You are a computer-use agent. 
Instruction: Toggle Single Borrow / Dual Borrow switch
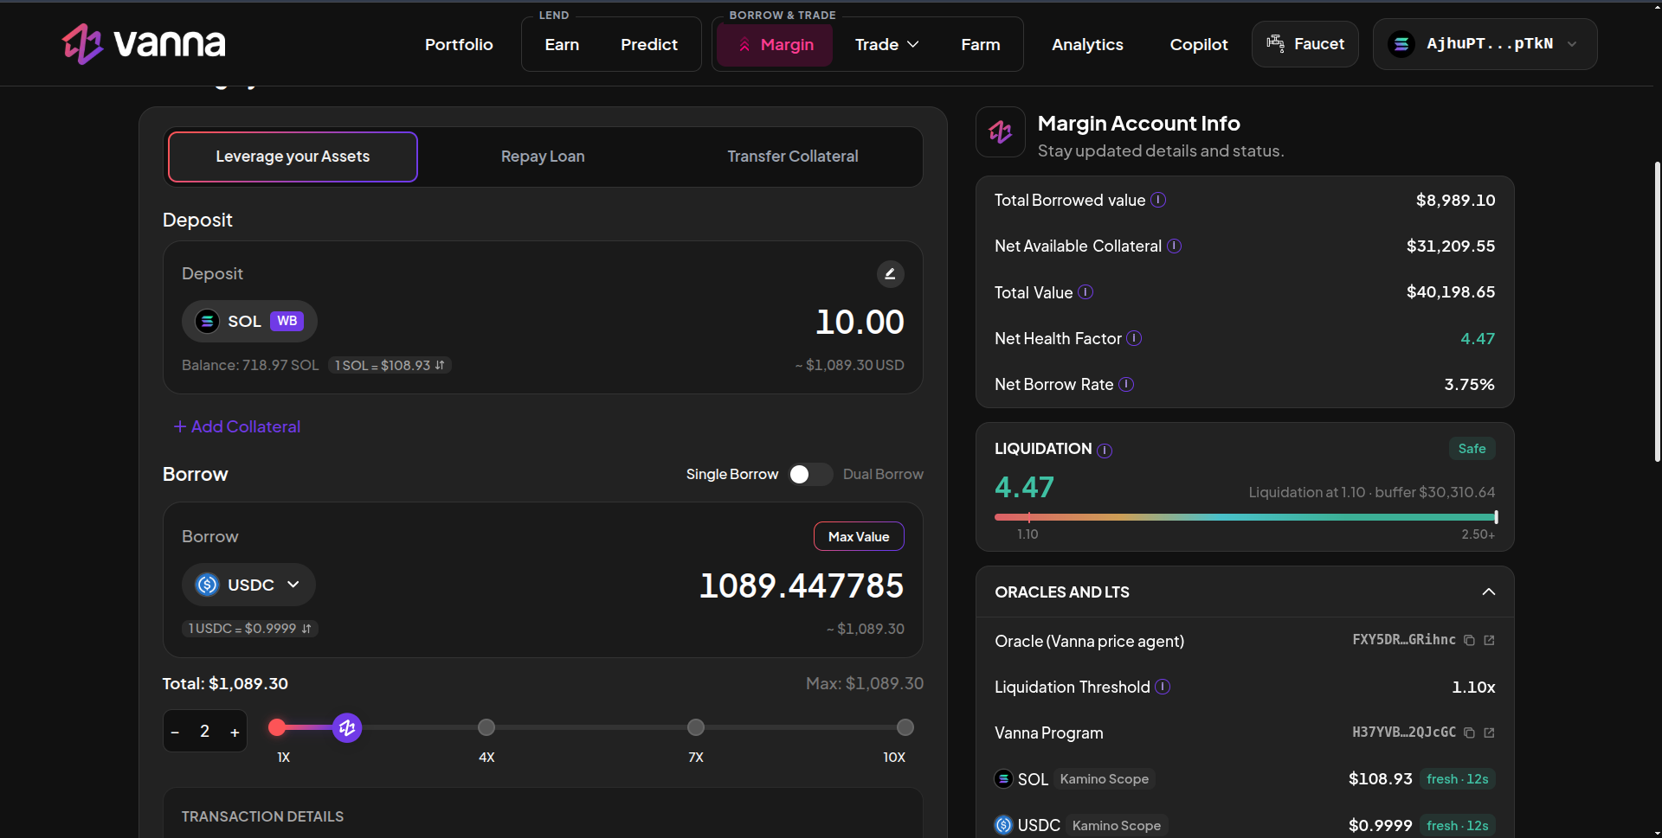[810, 474]
